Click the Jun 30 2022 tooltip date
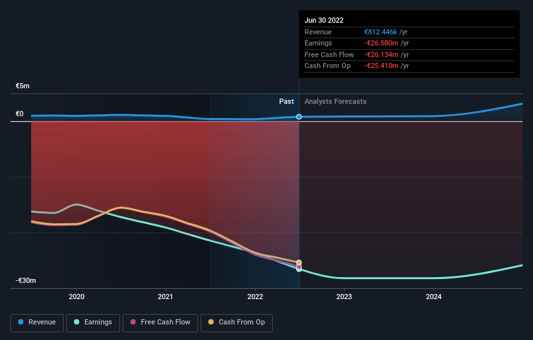 (x=323, y=20)
